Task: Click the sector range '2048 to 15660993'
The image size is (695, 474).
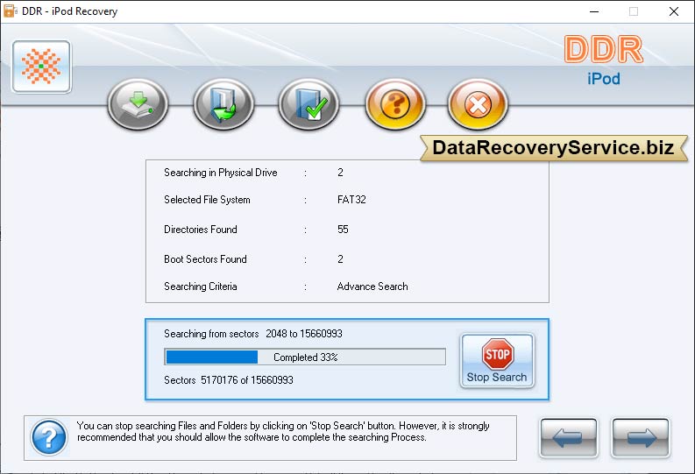Action: coord(304,334)
